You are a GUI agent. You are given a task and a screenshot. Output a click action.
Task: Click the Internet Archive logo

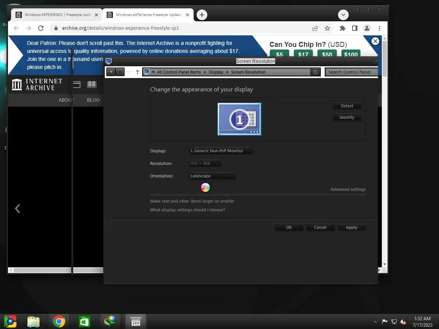(x=37, y=85)
